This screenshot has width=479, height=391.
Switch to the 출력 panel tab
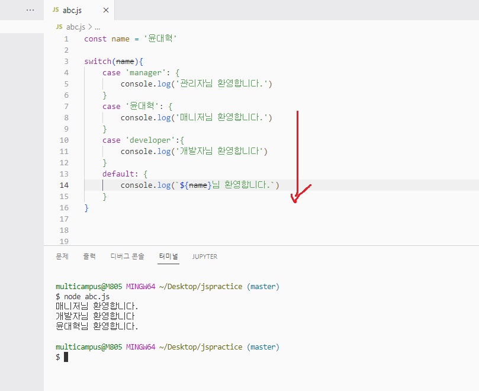click(x=89, y=256)
